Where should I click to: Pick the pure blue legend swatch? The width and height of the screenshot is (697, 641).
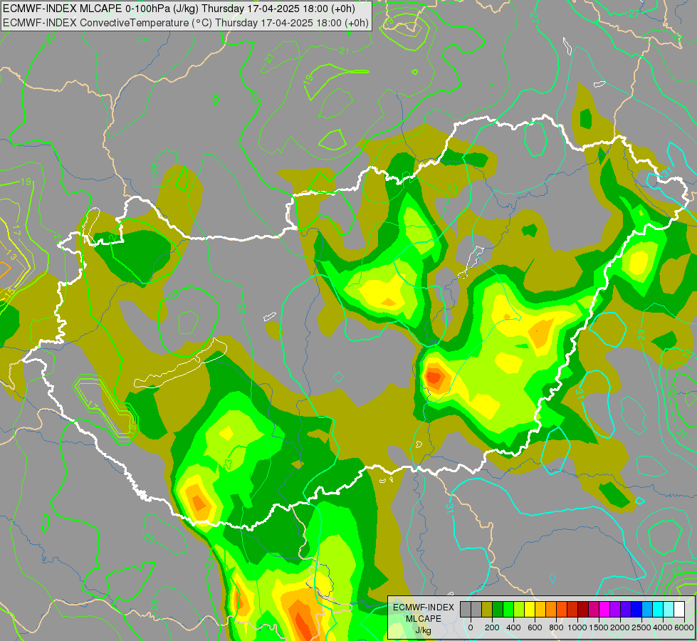637,609
